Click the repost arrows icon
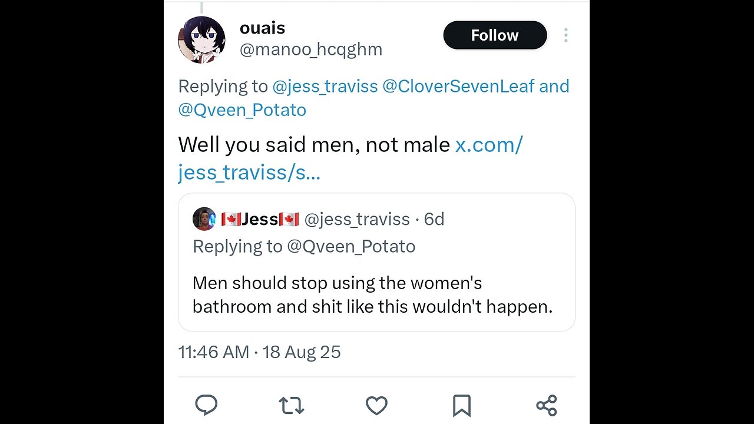 [x=291, y=405]
